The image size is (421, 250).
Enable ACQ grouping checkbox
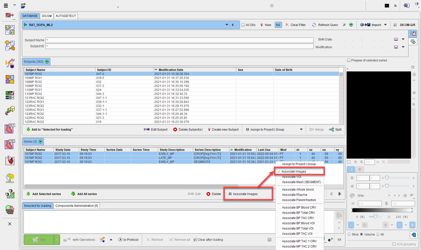tap(394, 244)
